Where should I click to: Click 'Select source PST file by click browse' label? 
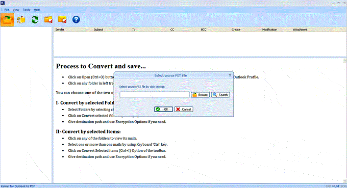(x=142, y=87)
